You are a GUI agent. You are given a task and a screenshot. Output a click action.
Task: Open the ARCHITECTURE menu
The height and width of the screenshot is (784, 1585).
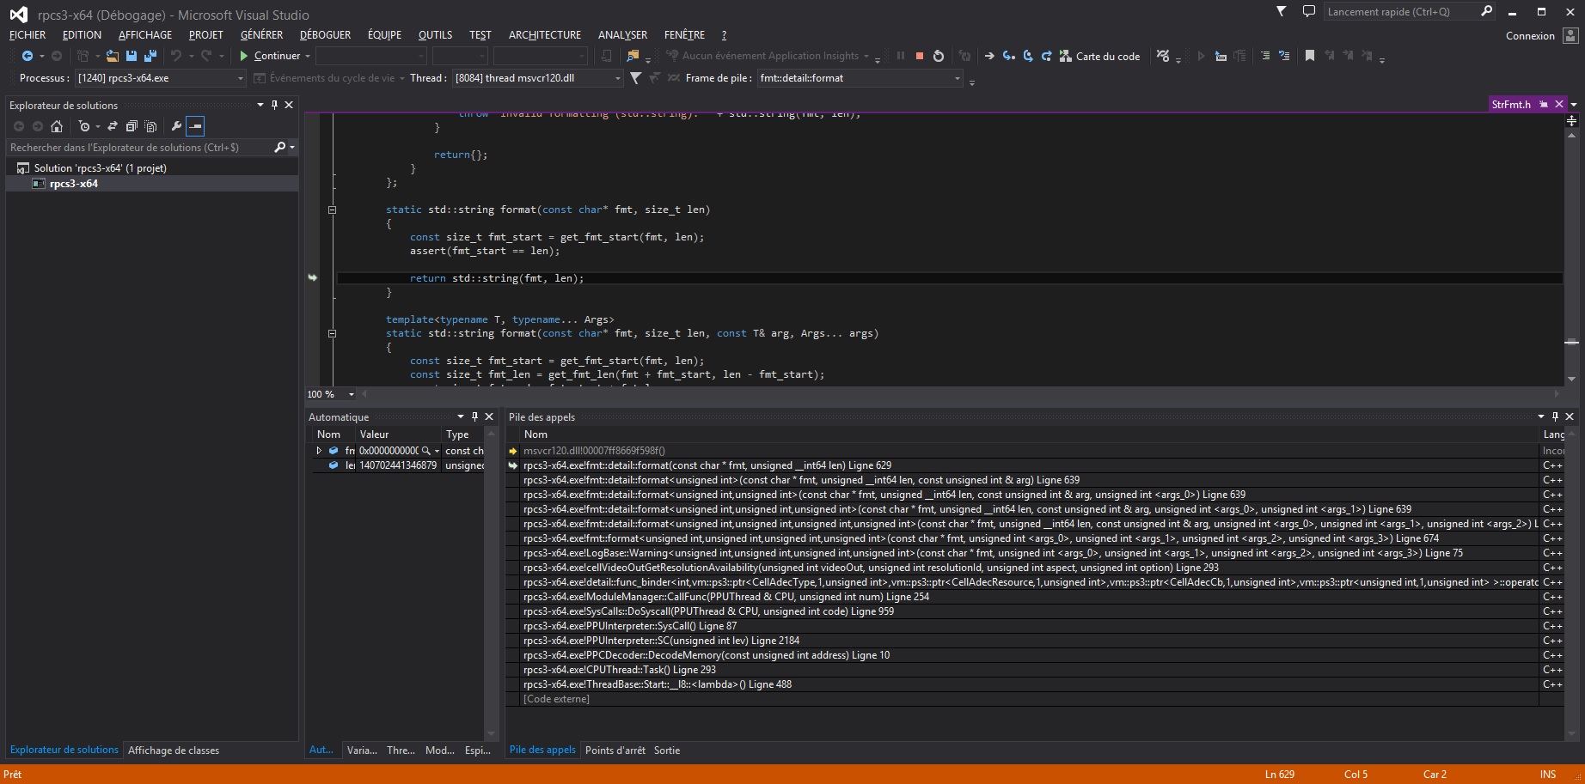coord(545,35)
